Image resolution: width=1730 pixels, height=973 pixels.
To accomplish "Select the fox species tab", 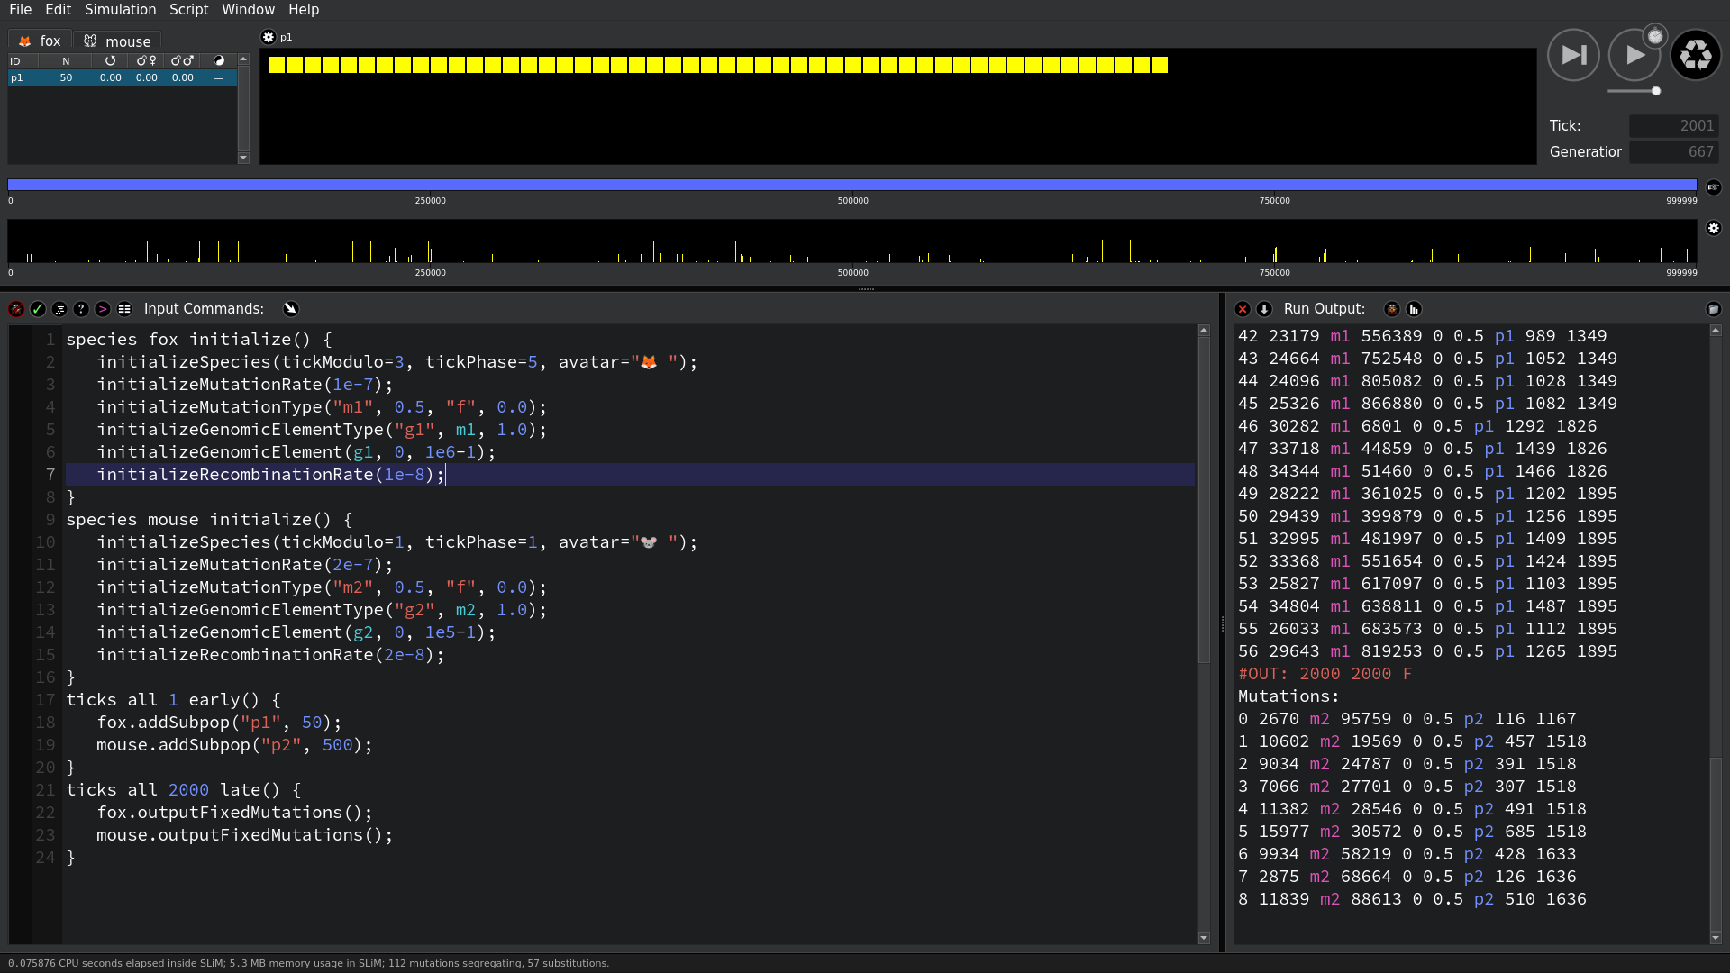I will pos(40,41).
